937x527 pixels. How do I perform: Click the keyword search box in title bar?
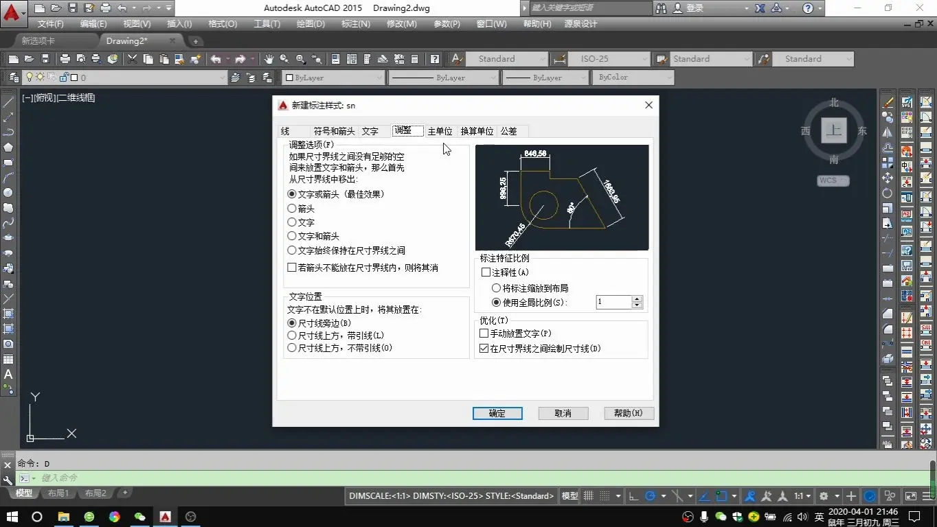590,8
